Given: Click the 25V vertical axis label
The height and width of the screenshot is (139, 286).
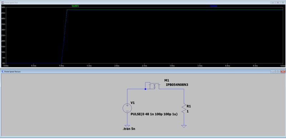Looking at the screenshot, I should pyautogui.click(x=3, y=35).
